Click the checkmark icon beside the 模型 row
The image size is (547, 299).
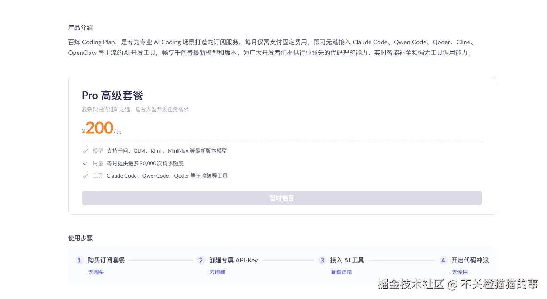85,150
